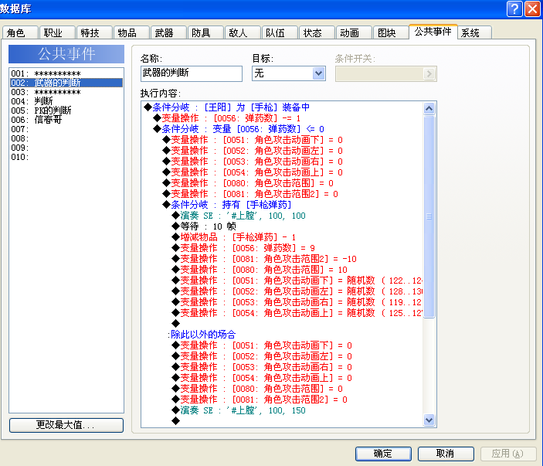
Task: Select the 公共事件 tab
Action: (433, 32)
